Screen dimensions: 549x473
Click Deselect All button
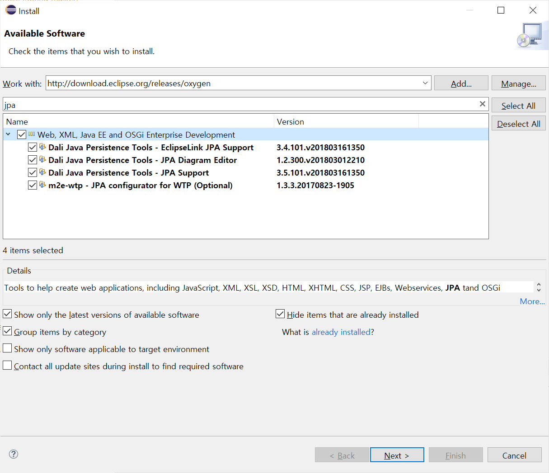519,123
